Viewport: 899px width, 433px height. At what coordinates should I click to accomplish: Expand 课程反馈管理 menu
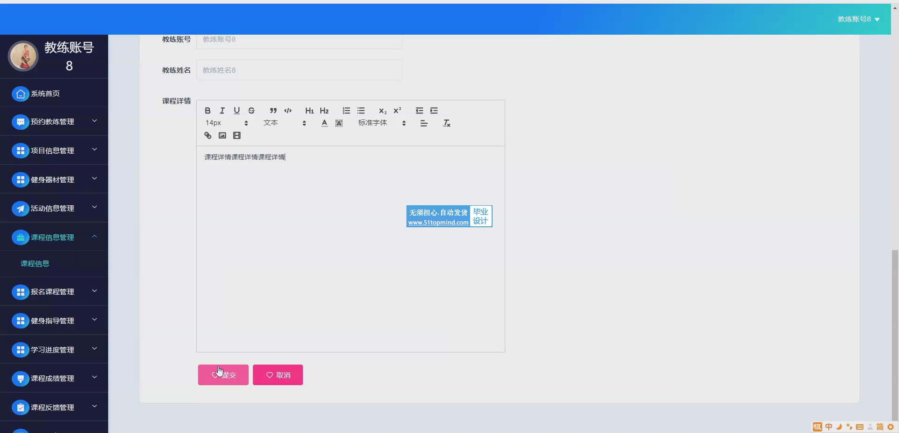tap(54, 408)
